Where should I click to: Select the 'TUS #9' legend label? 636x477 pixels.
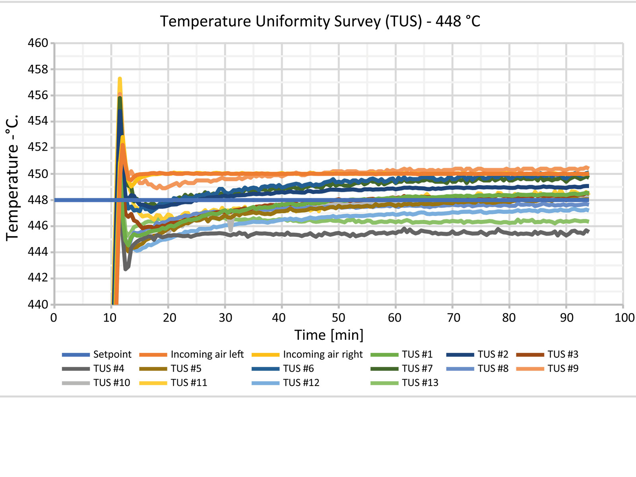click(x=563, y=368)
